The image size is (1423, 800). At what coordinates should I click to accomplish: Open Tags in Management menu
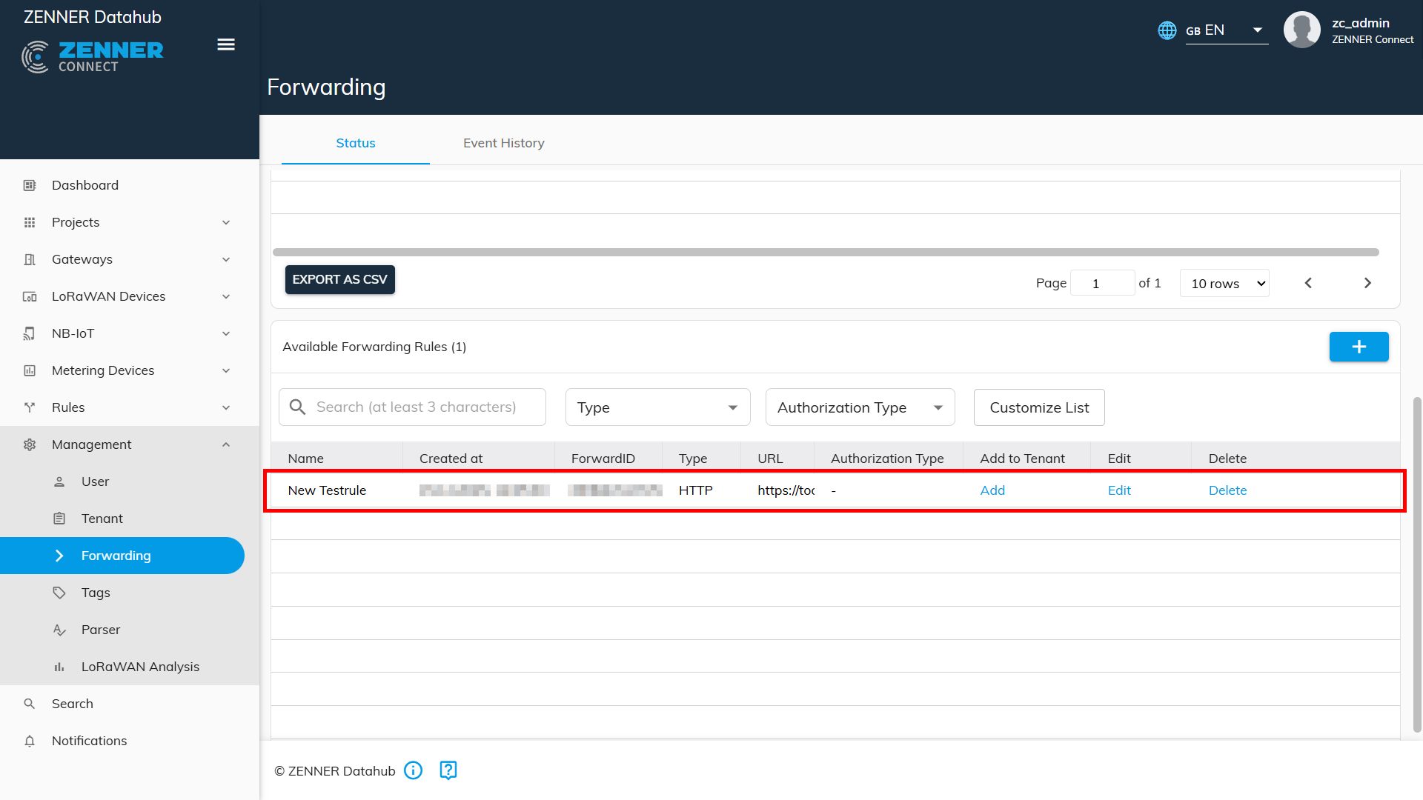pyautogui.click(x=96, y=593)
